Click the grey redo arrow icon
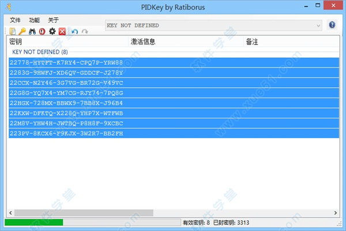Image resolution: width=346 pixels, height=231 pixels. tap(84, 31)
